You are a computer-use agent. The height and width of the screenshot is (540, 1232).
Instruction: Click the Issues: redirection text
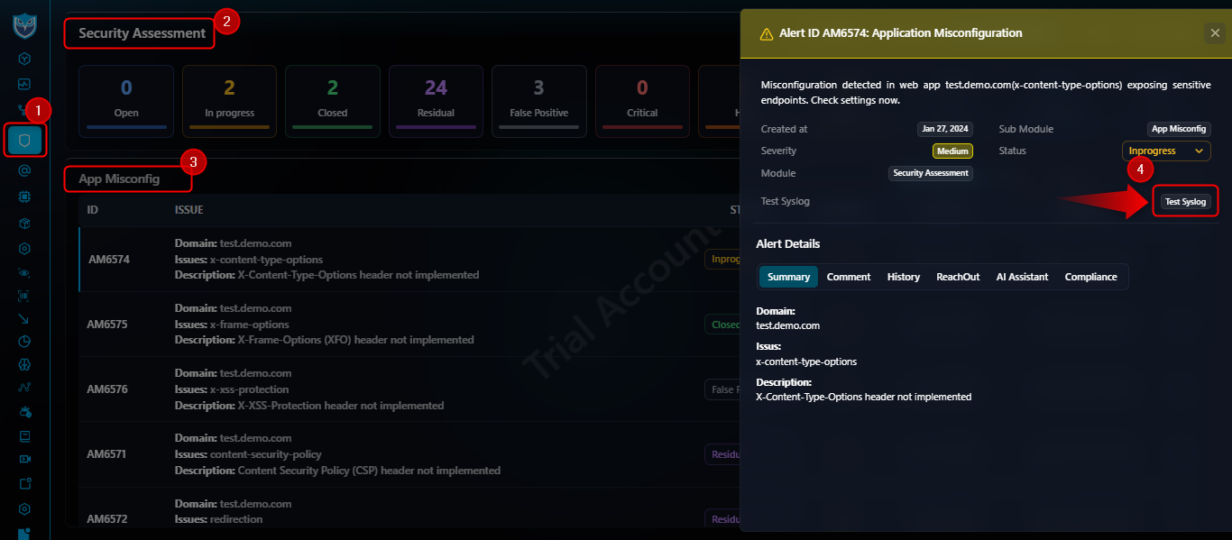click(219, 519)
